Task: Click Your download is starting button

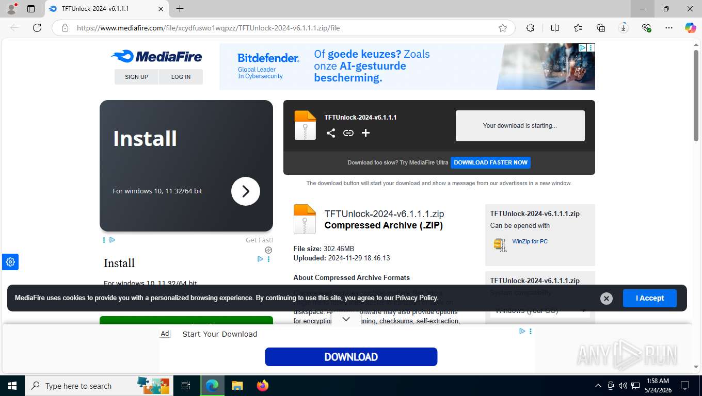Action: tap(520, 126)
